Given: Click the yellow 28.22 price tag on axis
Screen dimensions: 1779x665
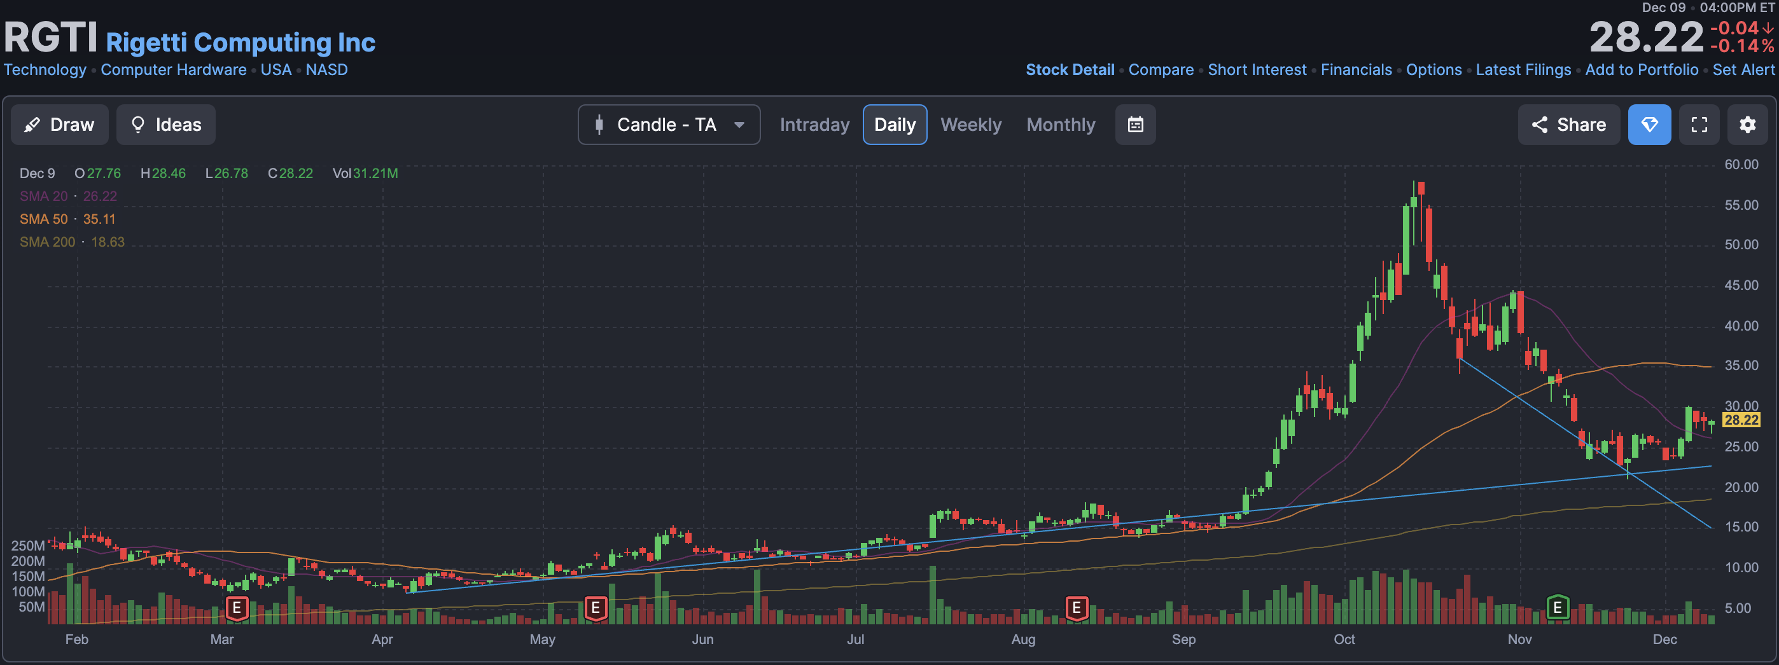Looking at the screenshot, I should [x=1741, y=420].
